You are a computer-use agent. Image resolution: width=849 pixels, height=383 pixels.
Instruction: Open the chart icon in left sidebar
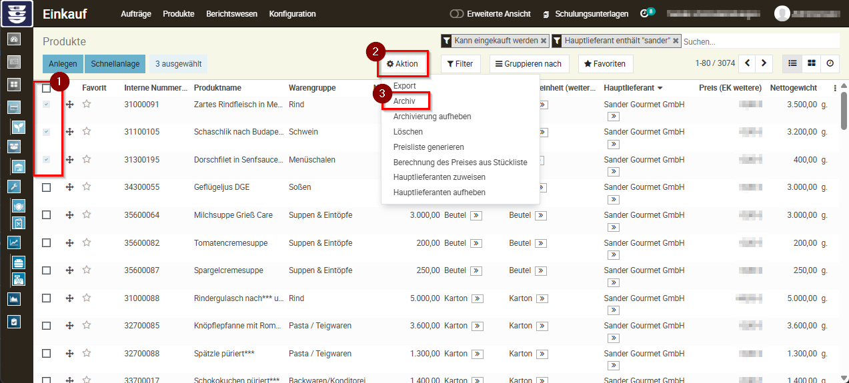click(x=15, y=242)
